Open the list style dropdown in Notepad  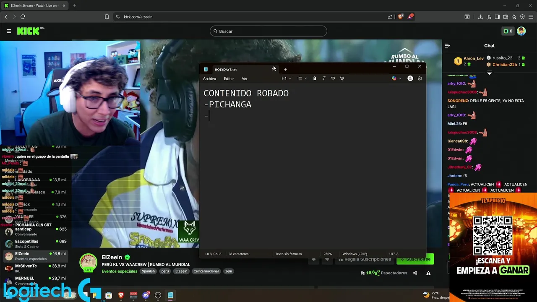pos(302,78)
